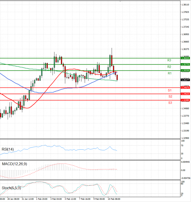Click the 4 Feb 12:00 time label
The height and width of the screenshot is (202, 191).
[70, 199]
